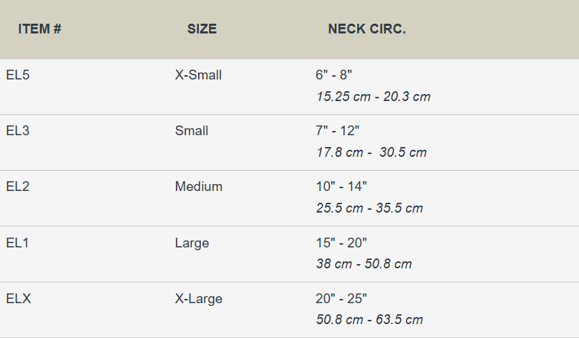Click the 15.25 cm - 20.3 cm text
The width and height of the screenshot is (579, 338).
pyautogui.click(x=373, y=97)
